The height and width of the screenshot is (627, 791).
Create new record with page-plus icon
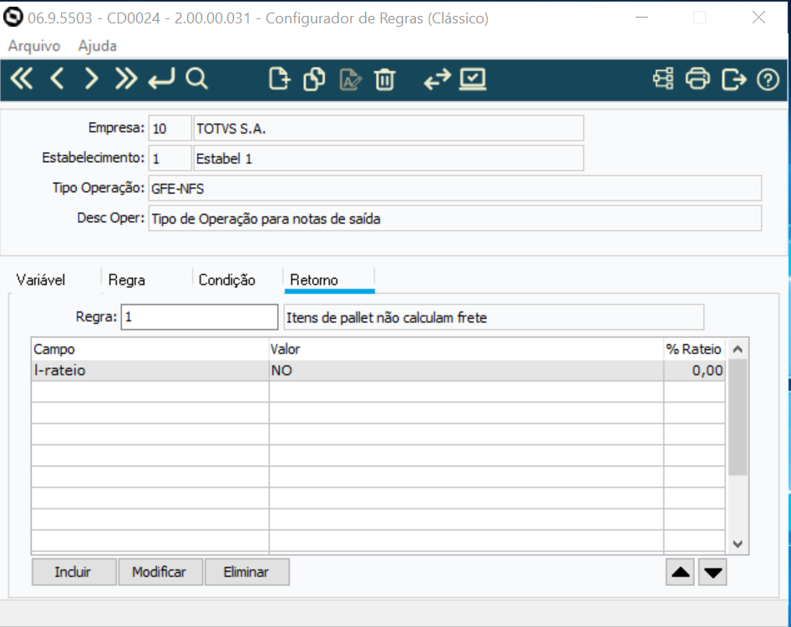coord(279,79)
